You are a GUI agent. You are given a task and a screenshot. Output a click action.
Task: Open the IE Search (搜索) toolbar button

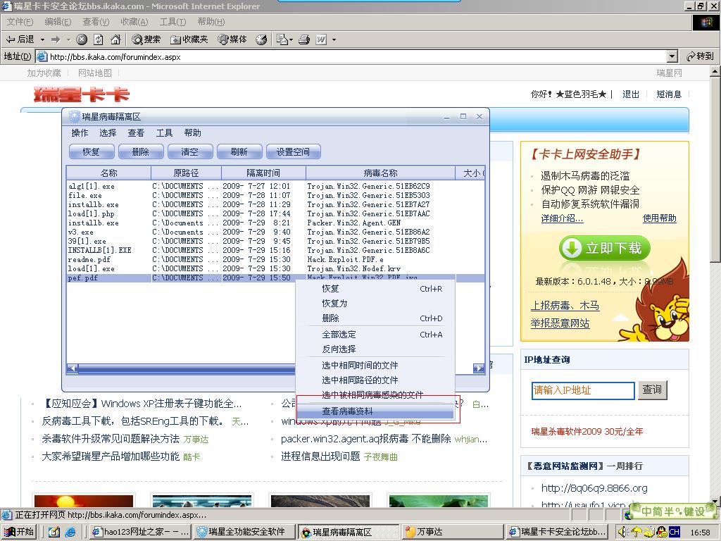(x=146, y=39)
